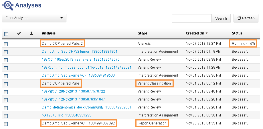The height and width of the screenshot is (129, 263).
Task: Sort table by Status column header
Action: click(237, 33)
